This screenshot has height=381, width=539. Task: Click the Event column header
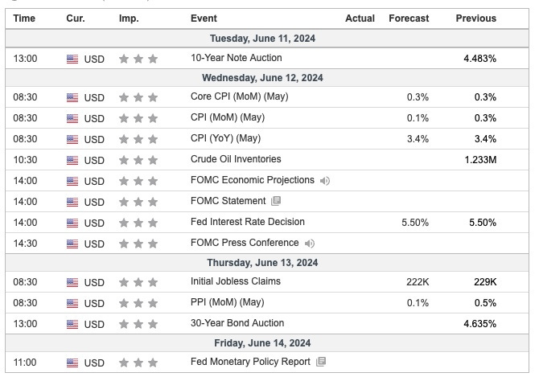click(204, 18)
